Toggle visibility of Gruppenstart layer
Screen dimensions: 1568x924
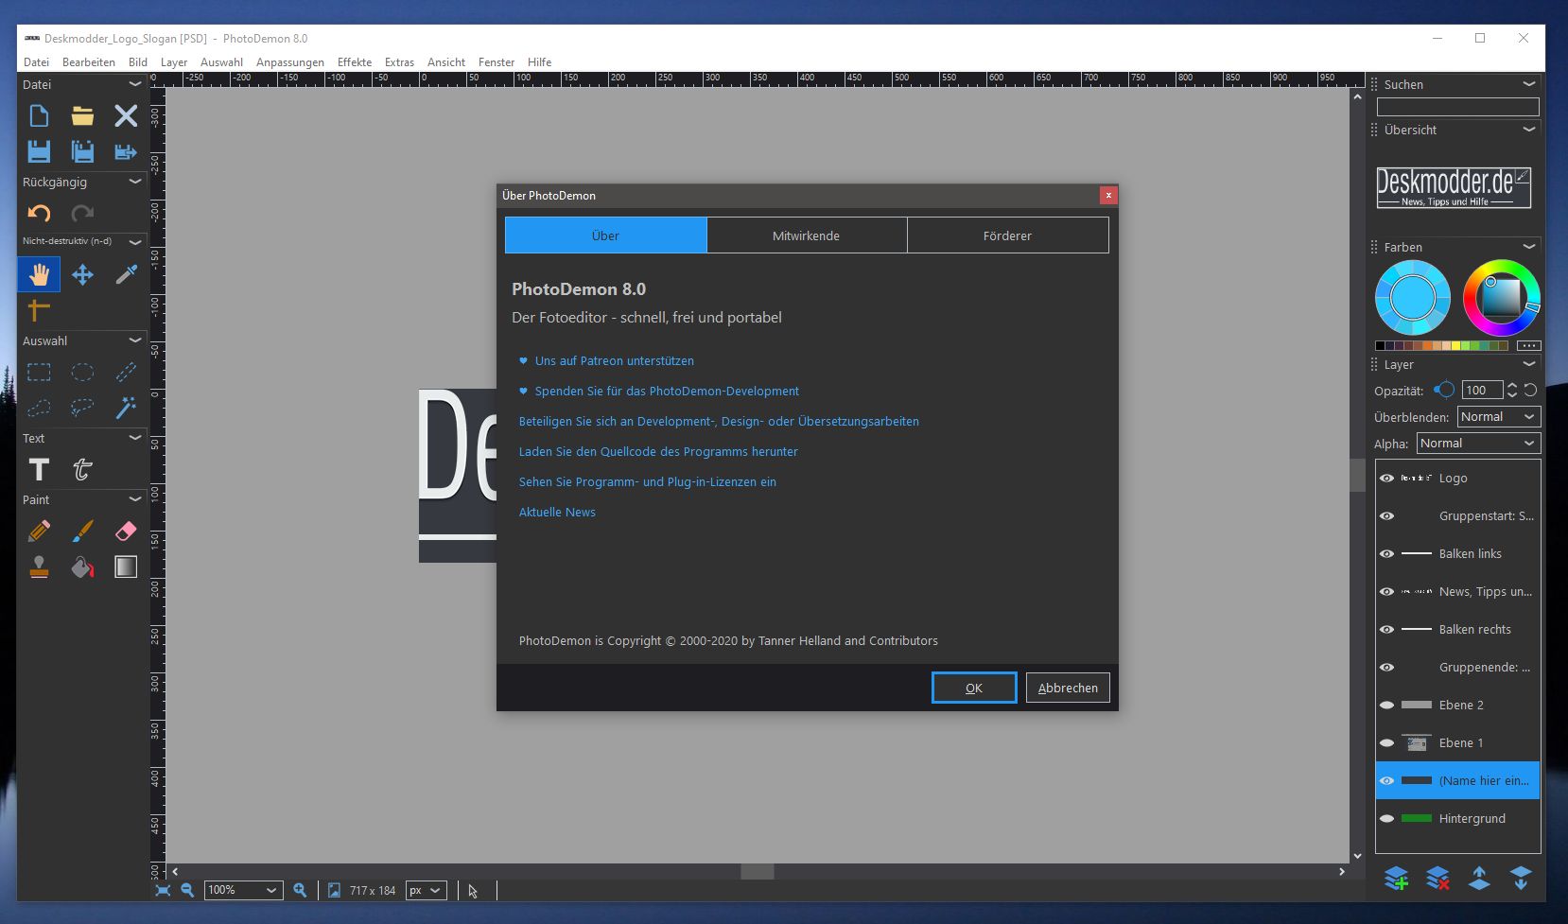pos(1386,516)
